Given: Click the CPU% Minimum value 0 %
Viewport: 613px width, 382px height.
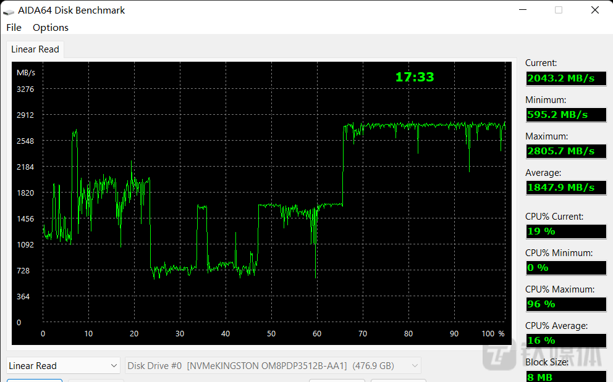Looking at the screenshot, I should pyautogui.click(x=566, y=268).
